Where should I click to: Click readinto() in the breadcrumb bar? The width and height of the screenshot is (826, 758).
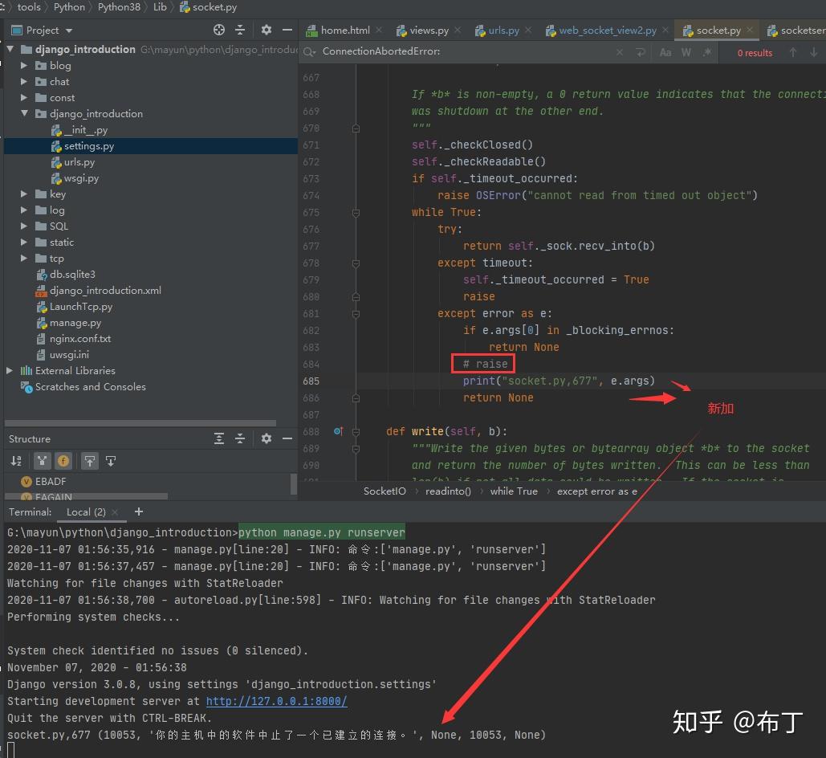point(447,491)
